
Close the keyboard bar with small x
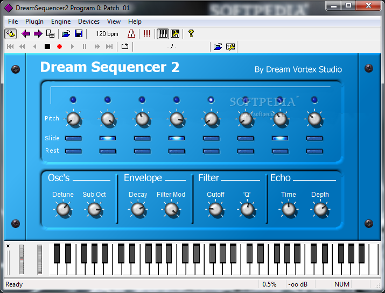[8, 246]
